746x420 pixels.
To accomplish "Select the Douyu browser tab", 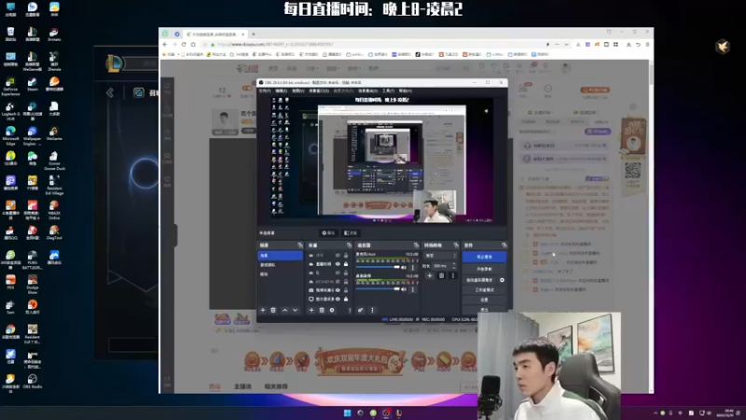I will [214, 35].
